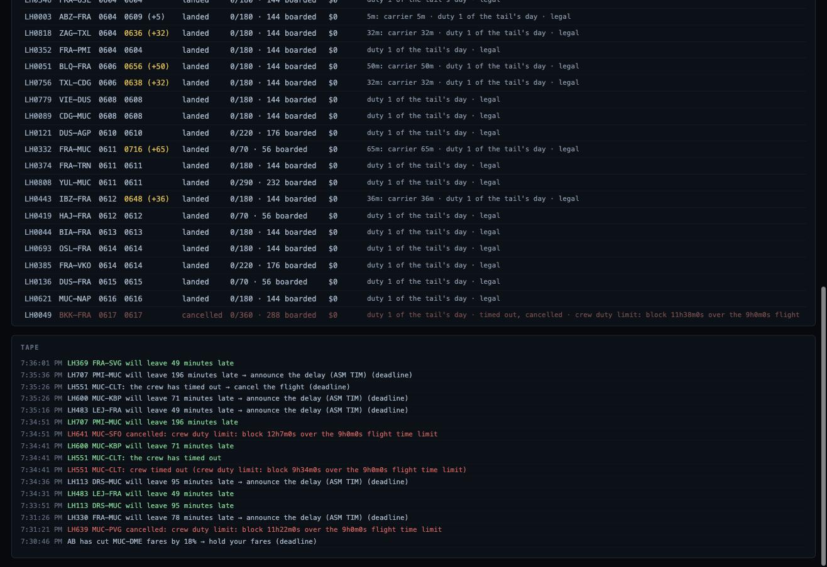Select flight LH0374 FRA–TRN
827x567 pixels.
(413, 165)
